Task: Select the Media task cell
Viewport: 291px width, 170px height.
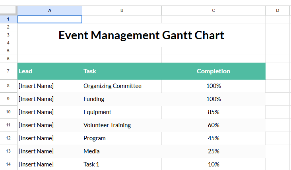Action: click(91, 151)
